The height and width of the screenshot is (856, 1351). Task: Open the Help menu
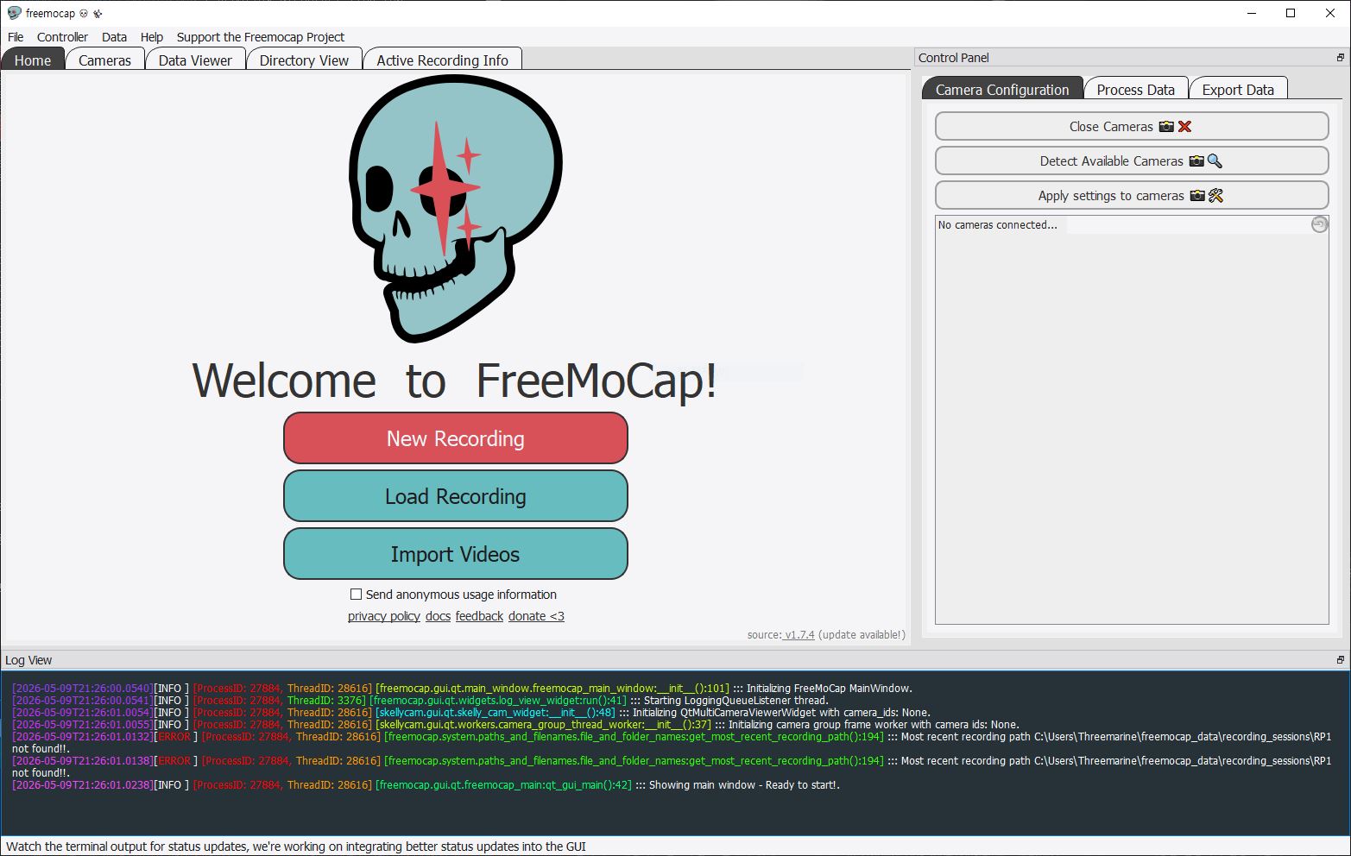(152, 37)
